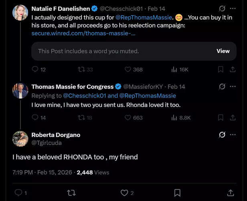Open the secure.winred.com thomas-massie link
Screen dimensions: 247x201
click(83, 33)
